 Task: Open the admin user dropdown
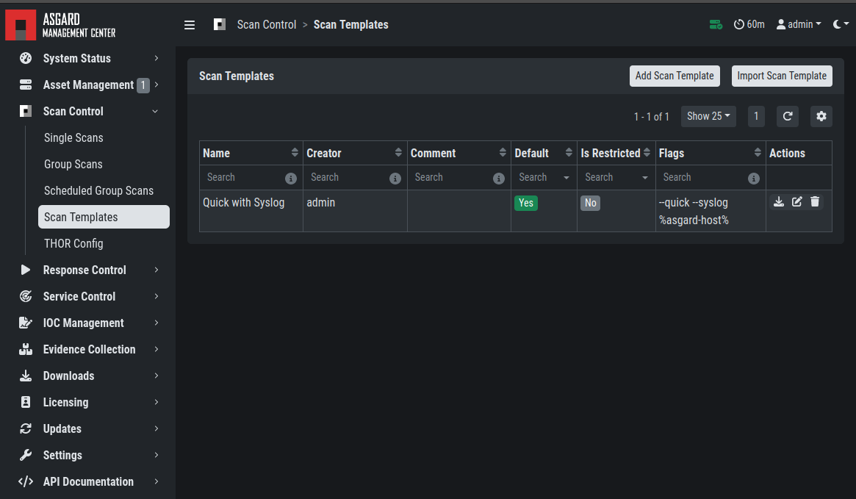tap(799, 24)
